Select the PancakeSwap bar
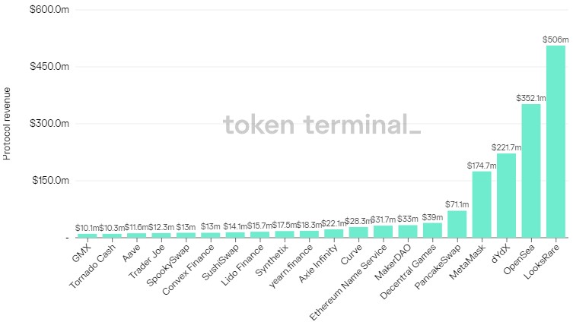Screen dimensions: 573x322 pos(457,224)
